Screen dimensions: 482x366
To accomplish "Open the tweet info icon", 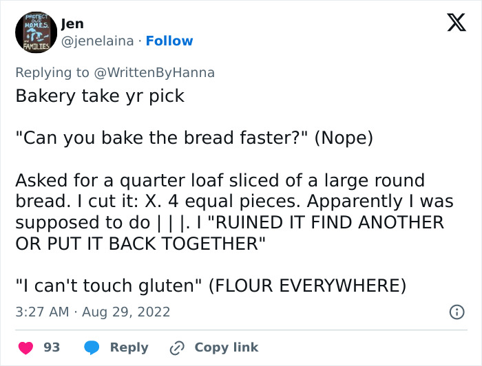I will pyautogui.click(x=456, y=312).
